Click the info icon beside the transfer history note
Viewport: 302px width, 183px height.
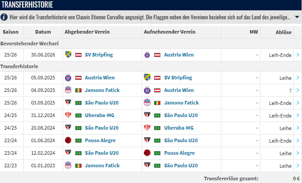pyautogui.click(x=4, y=17)
